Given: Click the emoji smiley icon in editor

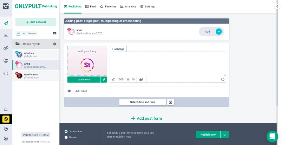Looking at the screenshot, I should click(x=222, y=79).
